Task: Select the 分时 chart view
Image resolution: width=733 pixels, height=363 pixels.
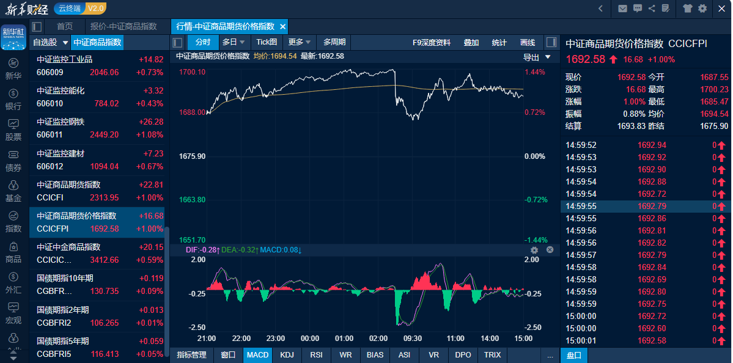Action: pos(203,42)
